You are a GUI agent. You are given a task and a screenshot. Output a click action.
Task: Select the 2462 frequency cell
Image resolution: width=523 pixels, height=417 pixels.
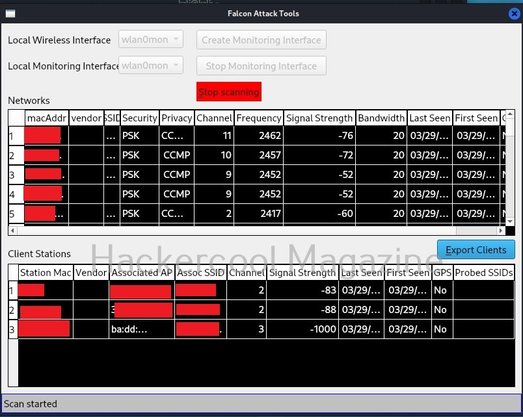pos(259,136)
